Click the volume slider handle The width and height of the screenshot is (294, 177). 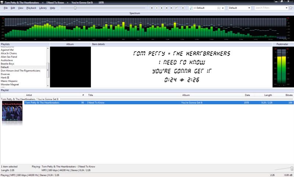[x=292, y=169]
